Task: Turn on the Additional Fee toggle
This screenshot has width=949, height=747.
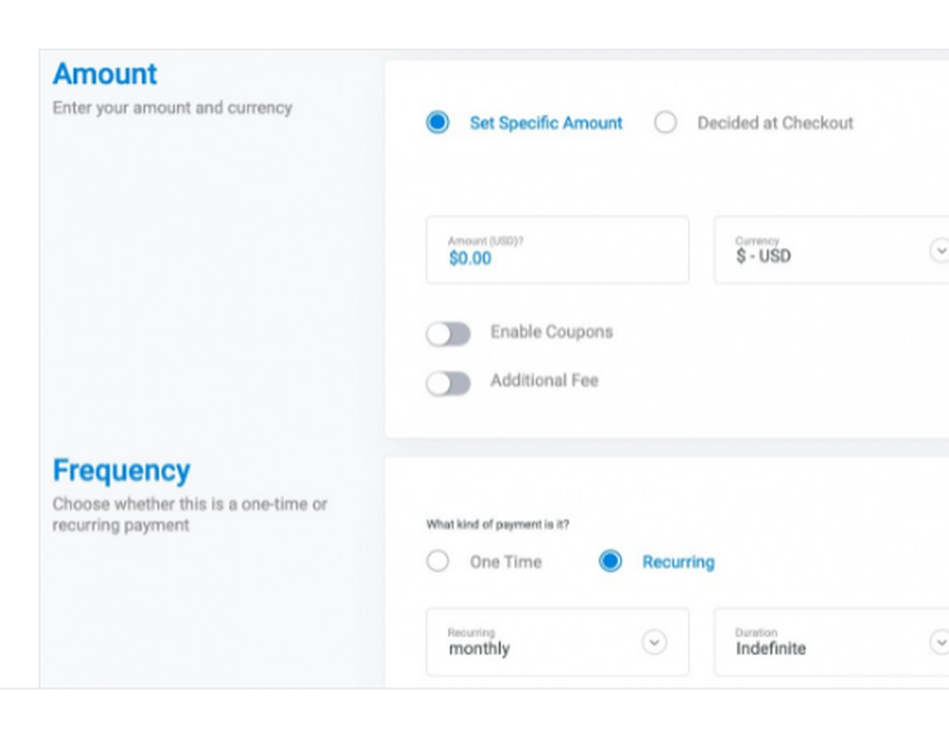Action: coord(448,383)
